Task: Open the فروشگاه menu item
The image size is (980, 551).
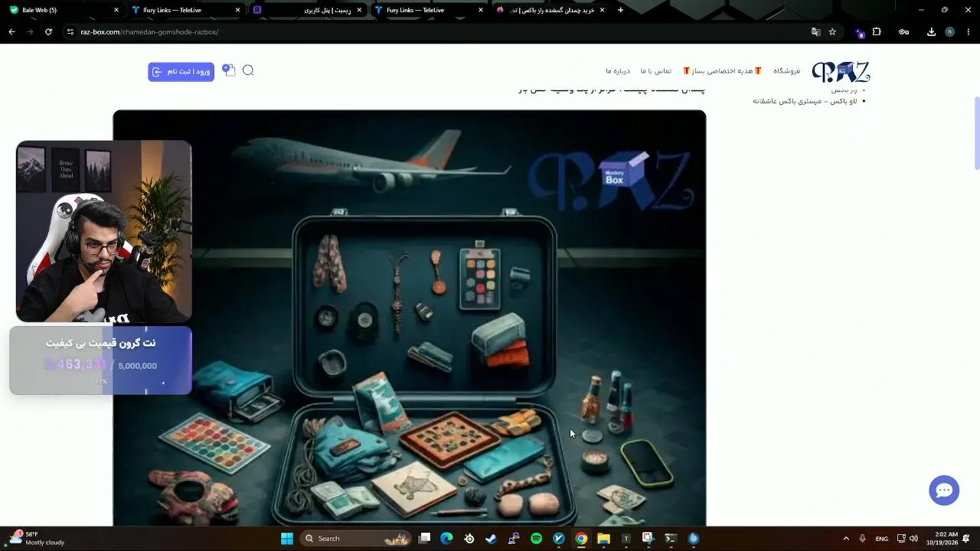Action: (x=786, y=71)
